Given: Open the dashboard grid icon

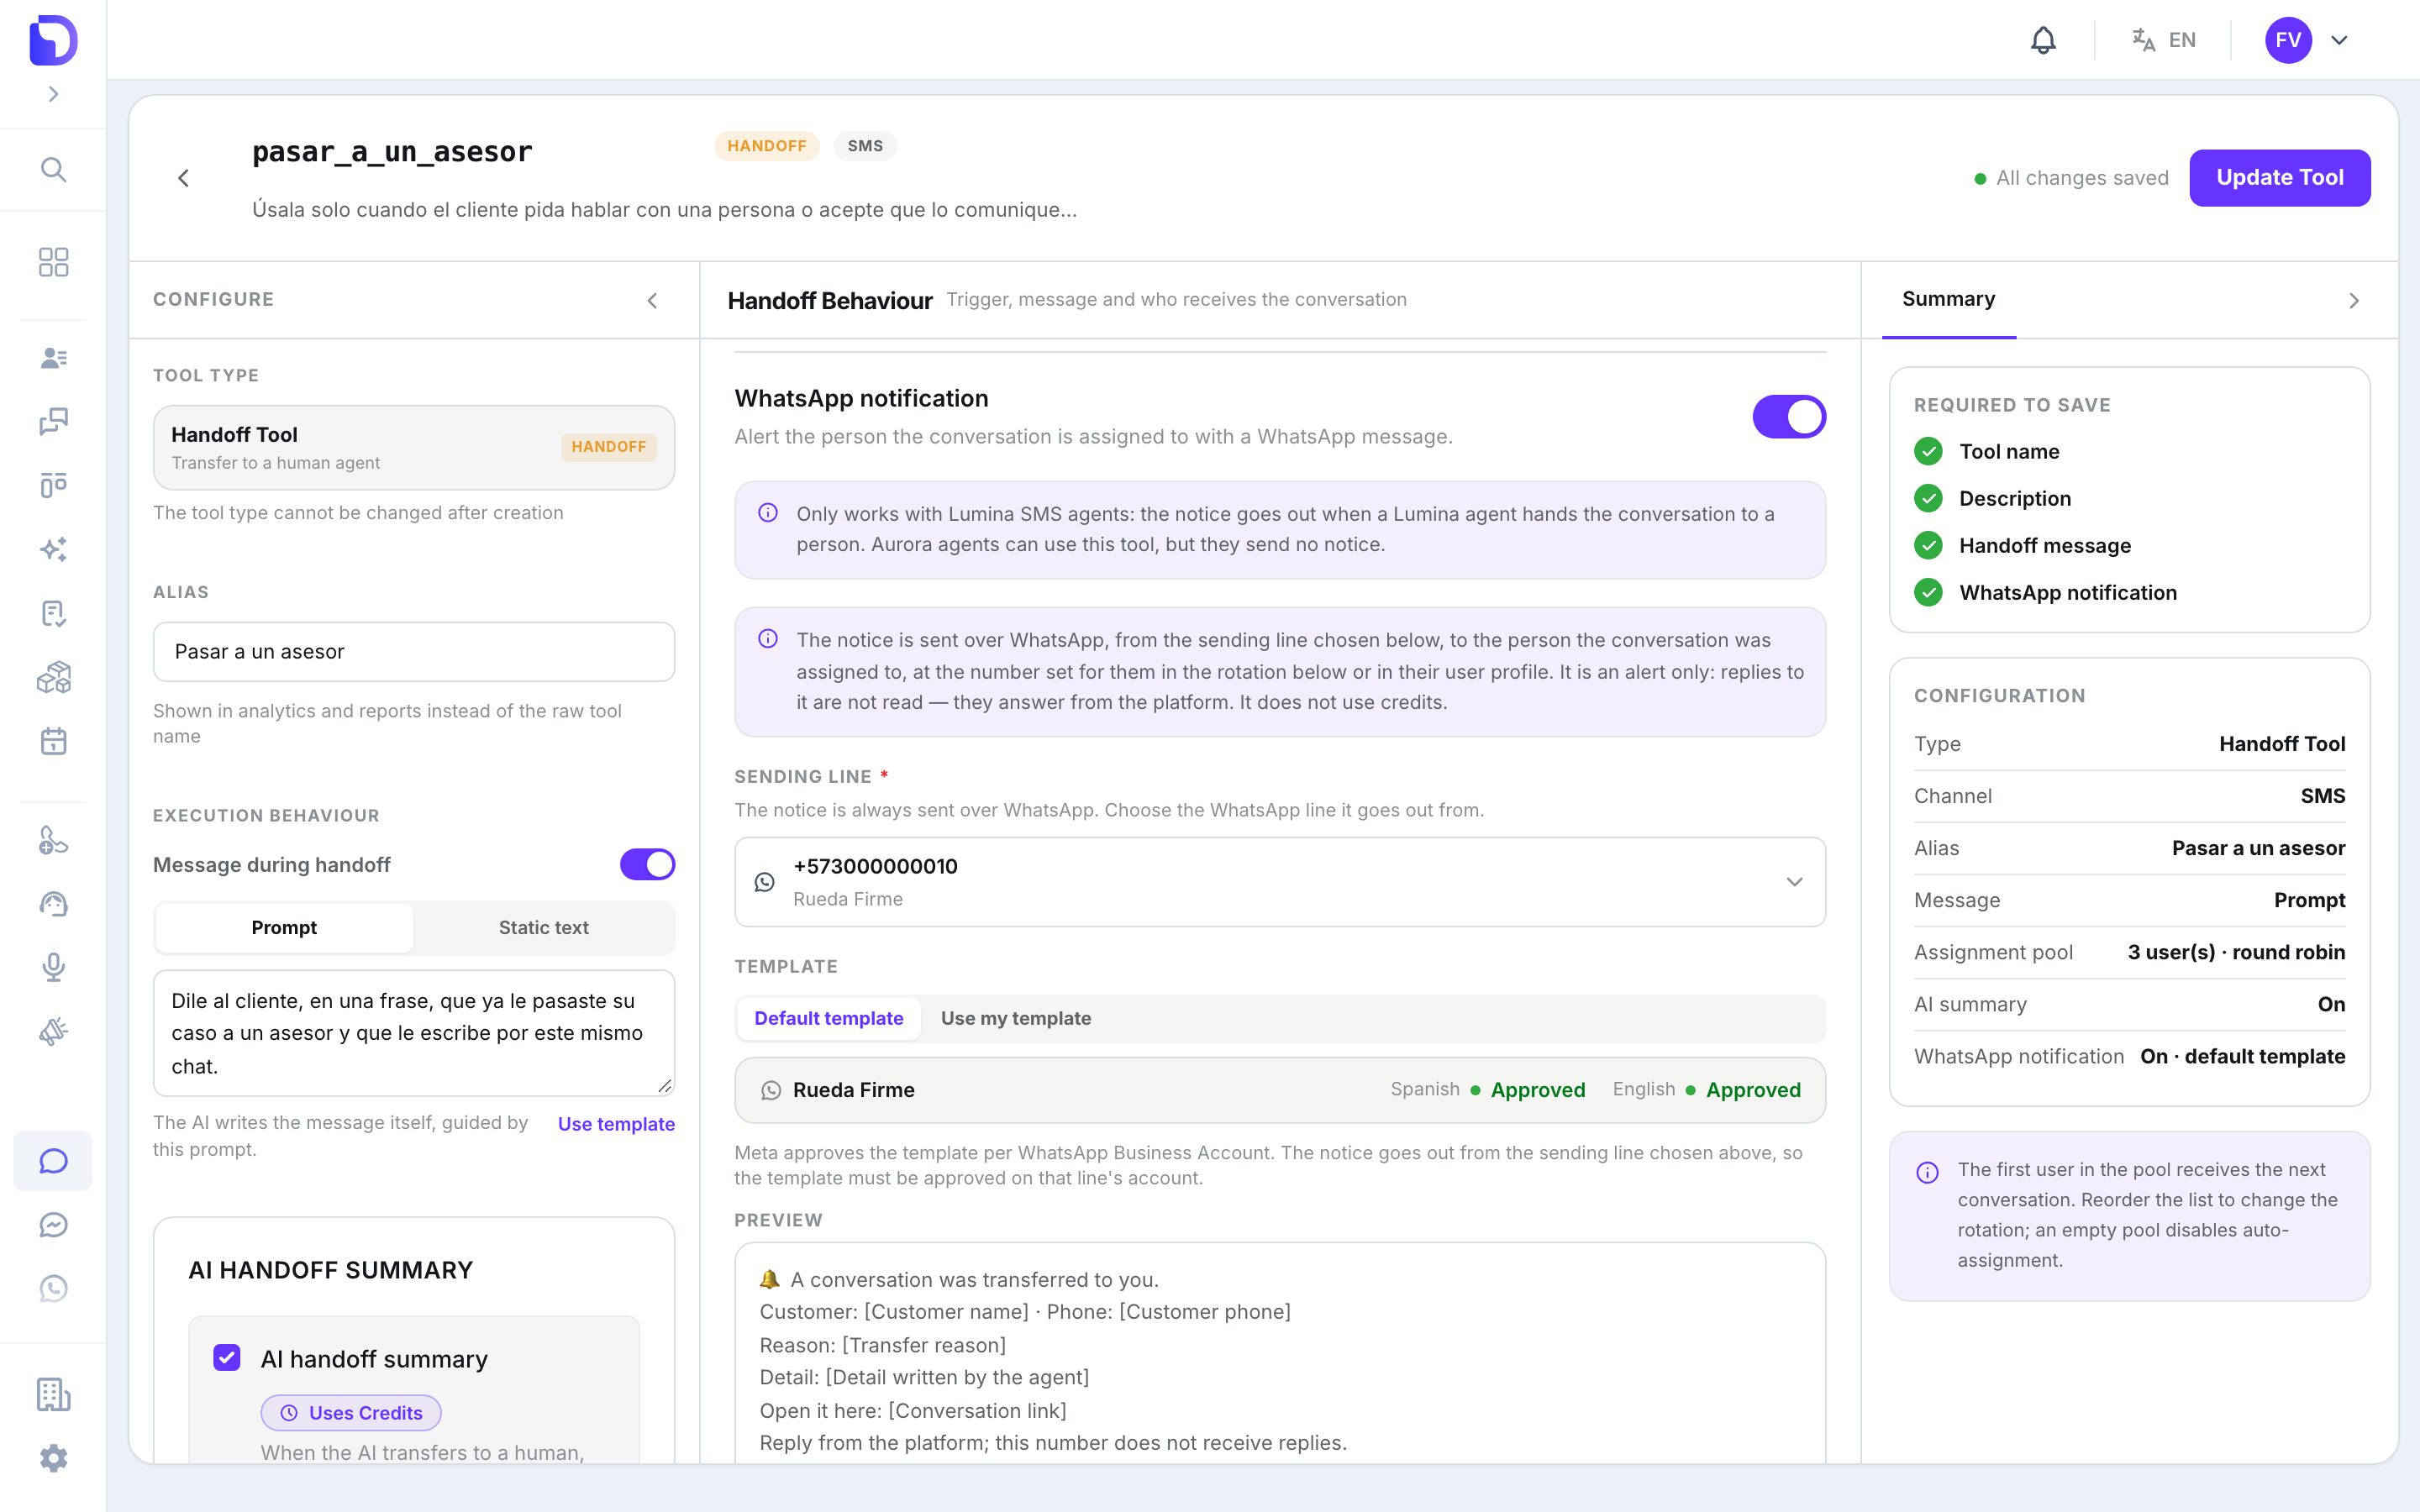Looking at the screenshot, I should click(53, 262).
